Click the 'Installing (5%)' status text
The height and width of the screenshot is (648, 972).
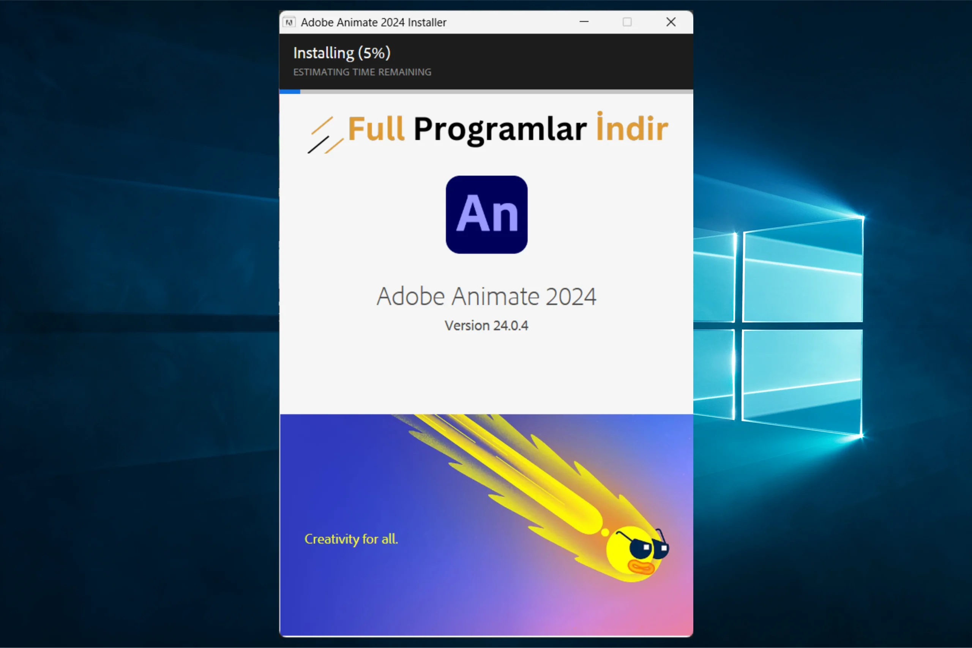[x=342, y=53]
